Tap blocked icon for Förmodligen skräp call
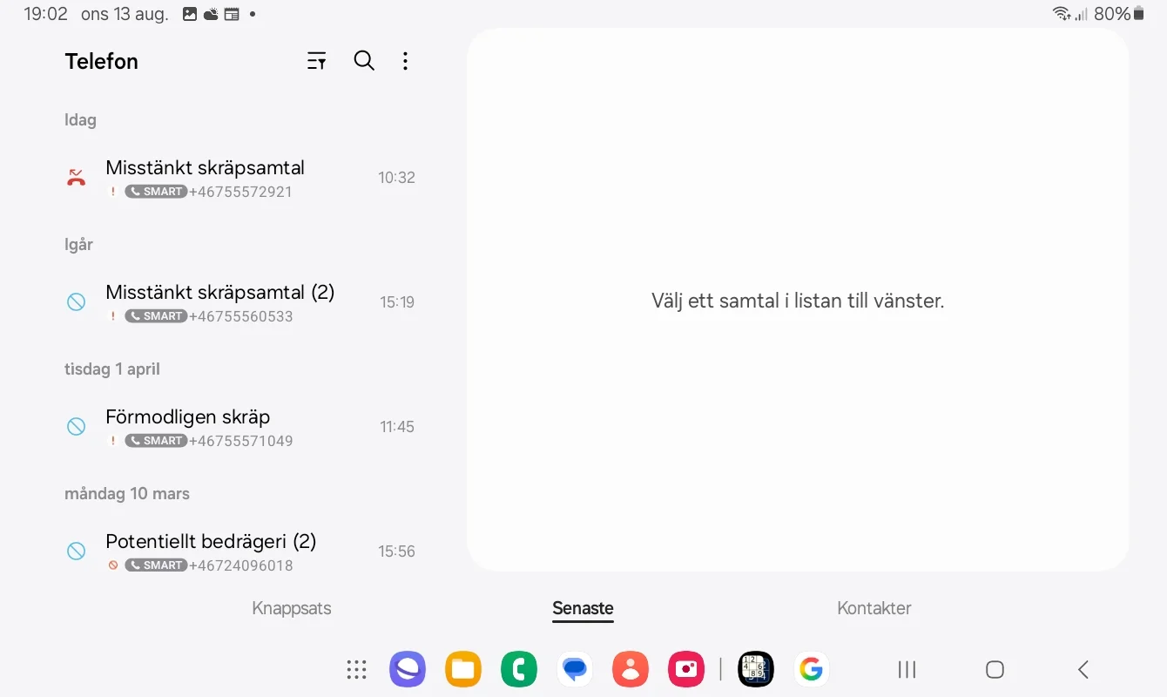 (x=77, y=427)
